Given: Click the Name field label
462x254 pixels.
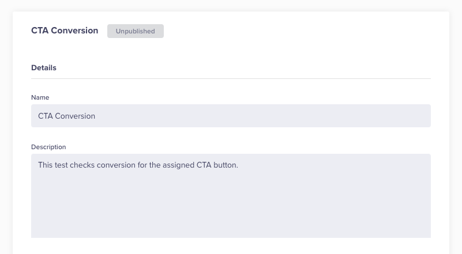Looking at the screenshot, I should (40, 97).
